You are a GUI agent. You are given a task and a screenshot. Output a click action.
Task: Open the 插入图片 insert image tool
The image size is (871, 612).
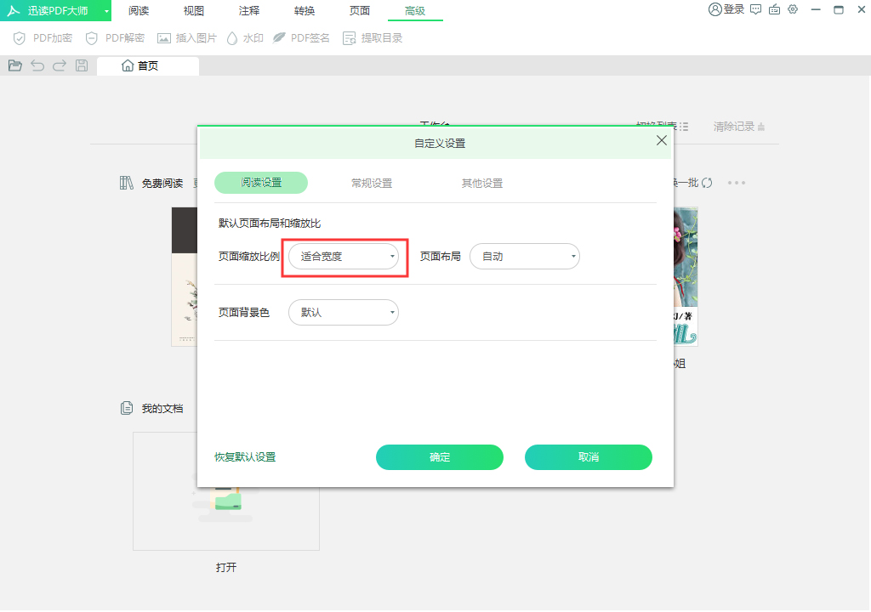pyautogui.click(x=185, y=37)
